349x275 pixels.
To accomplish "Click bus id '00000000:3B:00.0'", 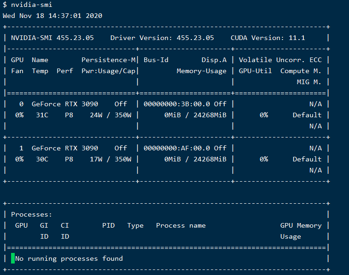I will point(177,104).
